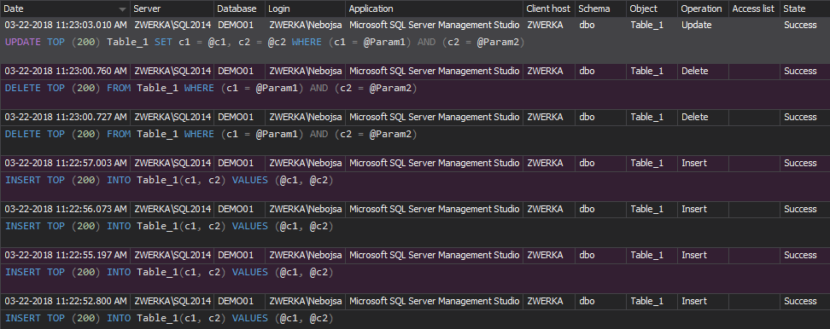This screenshot has width=830, height=329.
Task: Select the Delete row dated 11:23:00.727
Action: click(415, 117)
